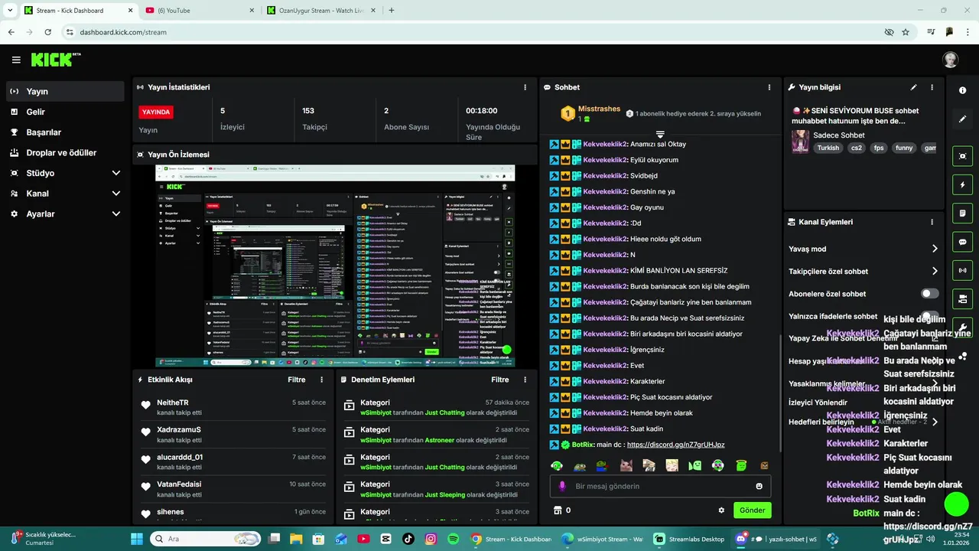Go to Gelir in sidebar

coord(65,112)
